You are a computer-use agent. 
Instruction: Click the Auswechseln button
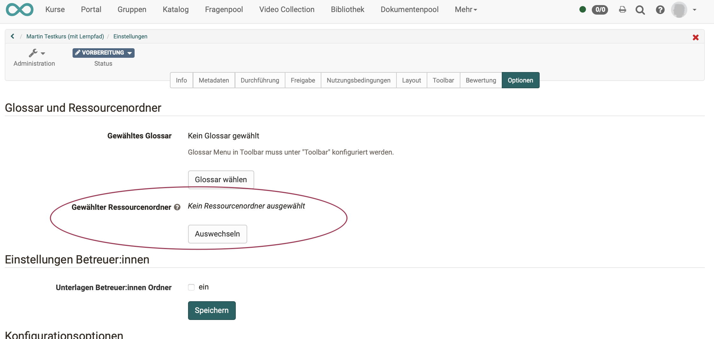(218, 234)
